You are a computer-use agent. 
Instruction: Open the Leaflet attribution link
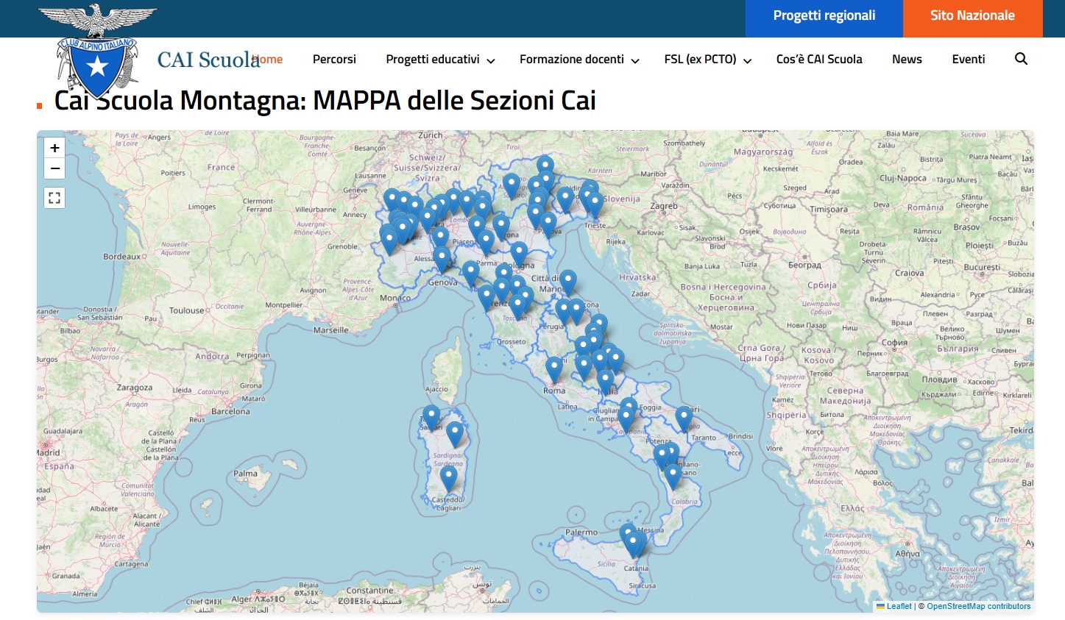pyautogui.click(x=899, y=607)
